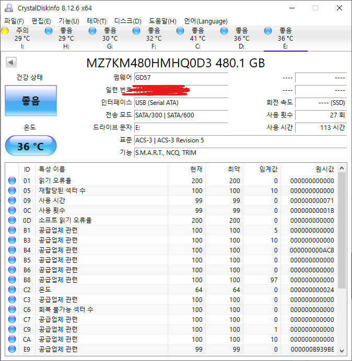This screenshot has width=352, height=361.
Task: Click the status icon for attribute B1
Action: click(12, 230)
